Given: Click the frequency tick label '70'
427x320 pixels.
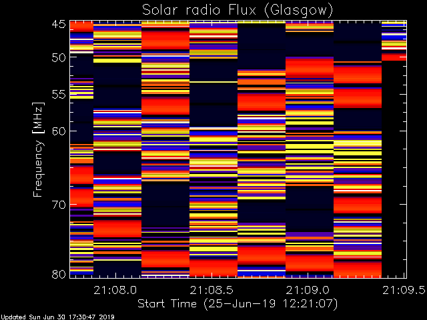Looking at the screenshot, I should [x=59, y=205].
